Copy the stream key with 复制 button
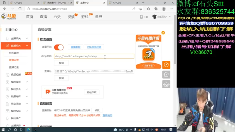The width and height of the screenshot is (235, 132). pos(61,78)
